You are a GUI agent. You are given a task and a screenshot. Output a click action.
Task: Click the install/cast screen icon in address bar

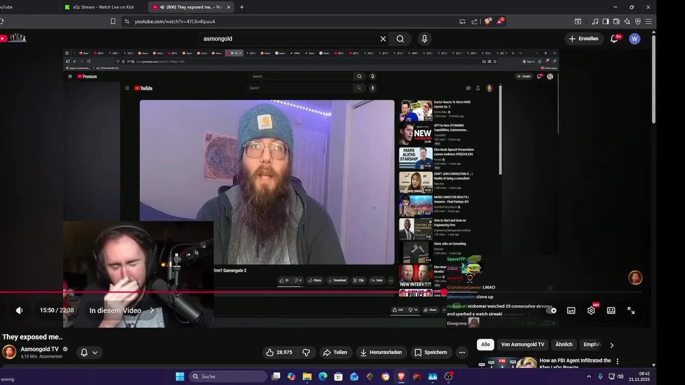pyautogui.click(x=462, y=21)
